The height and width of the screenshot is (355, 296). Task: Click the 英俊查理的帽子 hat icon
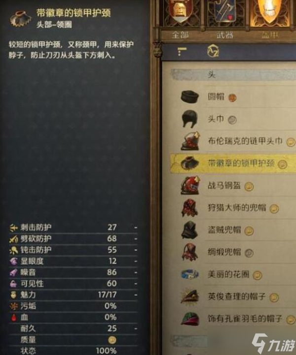pyautogui.click(x=189, y=296)
